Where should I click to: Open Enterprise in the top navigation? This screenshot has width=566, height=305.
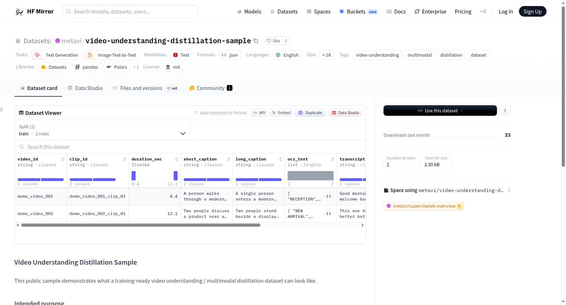(x=430, y=12)
